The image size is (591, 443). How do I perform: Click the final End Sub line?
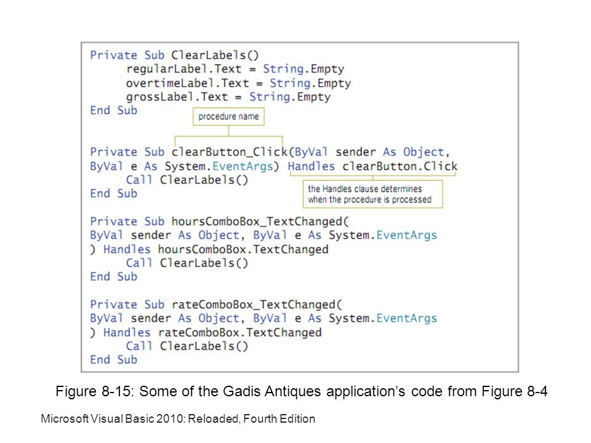[x=113, y=360]
